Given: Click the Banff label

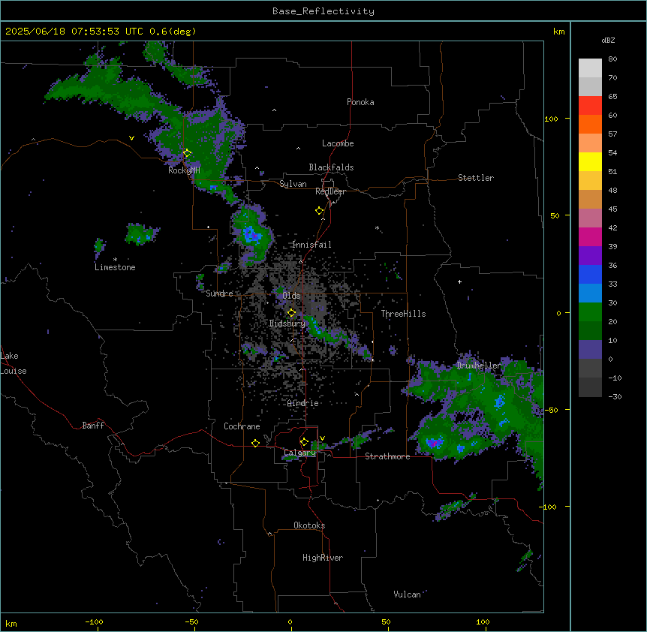Looking at the screenshot, I should (x=93, y=426).
